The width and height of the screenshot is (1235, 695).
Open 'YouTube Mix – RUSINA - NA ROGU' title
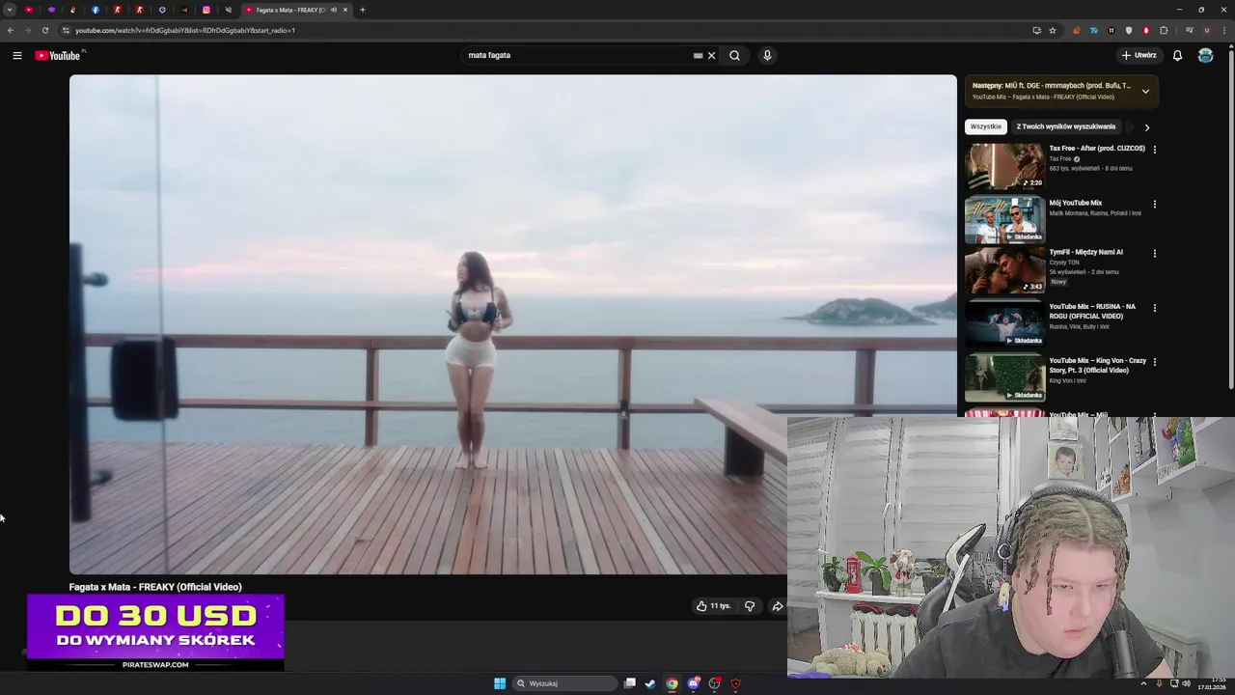(1092, 311)
